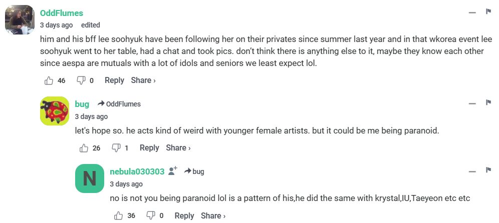This screenshot has height=223, width=499.
Task: Collapse nebula030303's comment
Action: tap(472, 172)
